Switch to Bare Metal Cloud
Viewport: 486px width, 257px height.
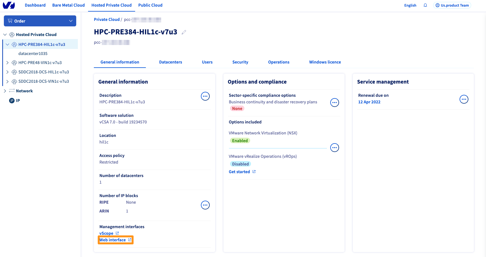click(x=69, y=5)
